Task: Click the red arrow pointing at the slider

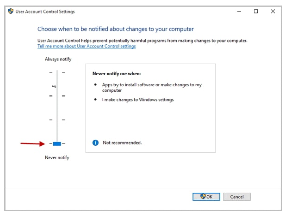Action: coord(33,143)
